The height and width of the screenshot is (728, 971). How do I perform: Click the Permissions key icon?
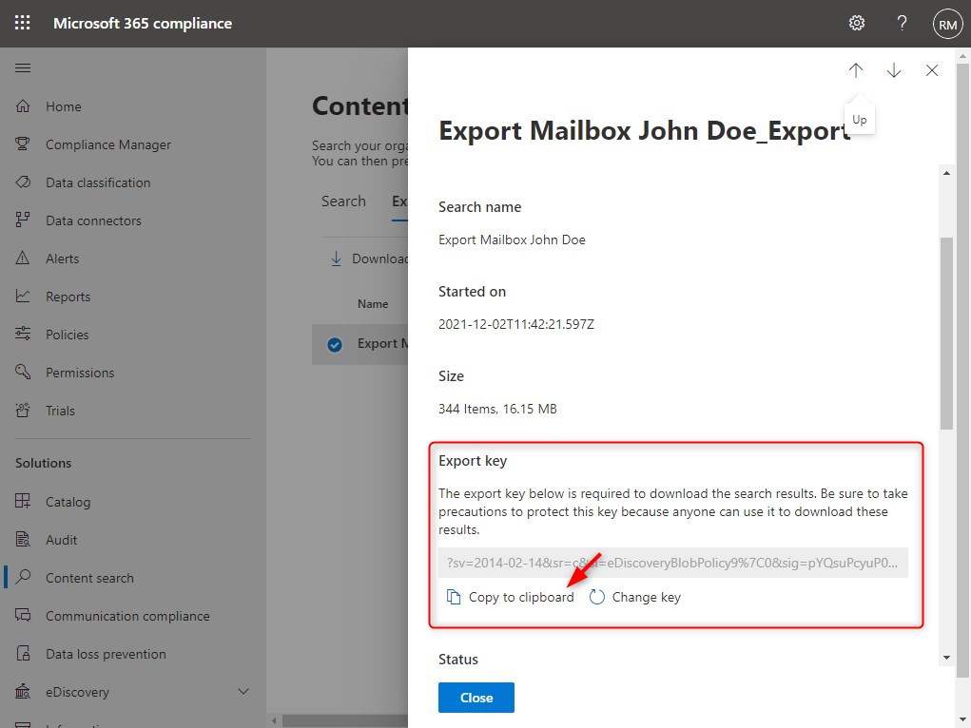coord(23,372)
